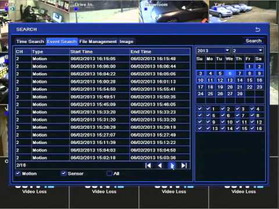Click the Drive In camera feed
The width and height of the screenshot is (279, 209).
(x=105, y=12)
